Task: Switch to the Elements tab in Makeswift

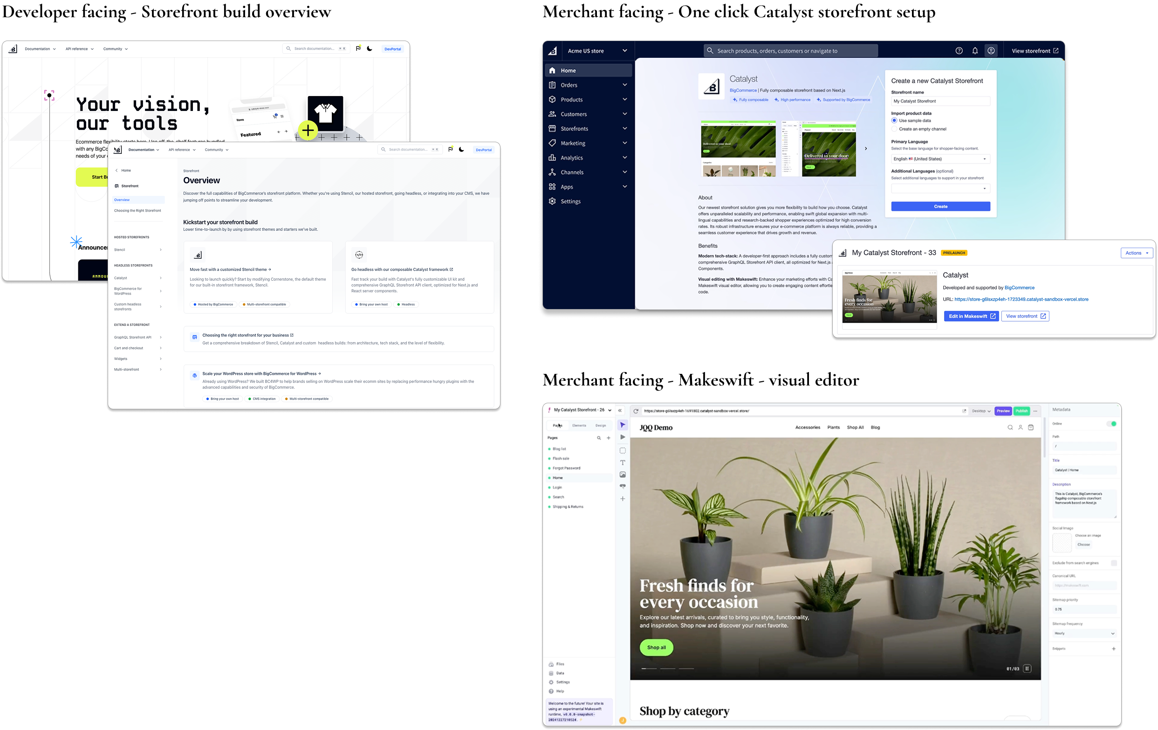Action: point(579,426)
